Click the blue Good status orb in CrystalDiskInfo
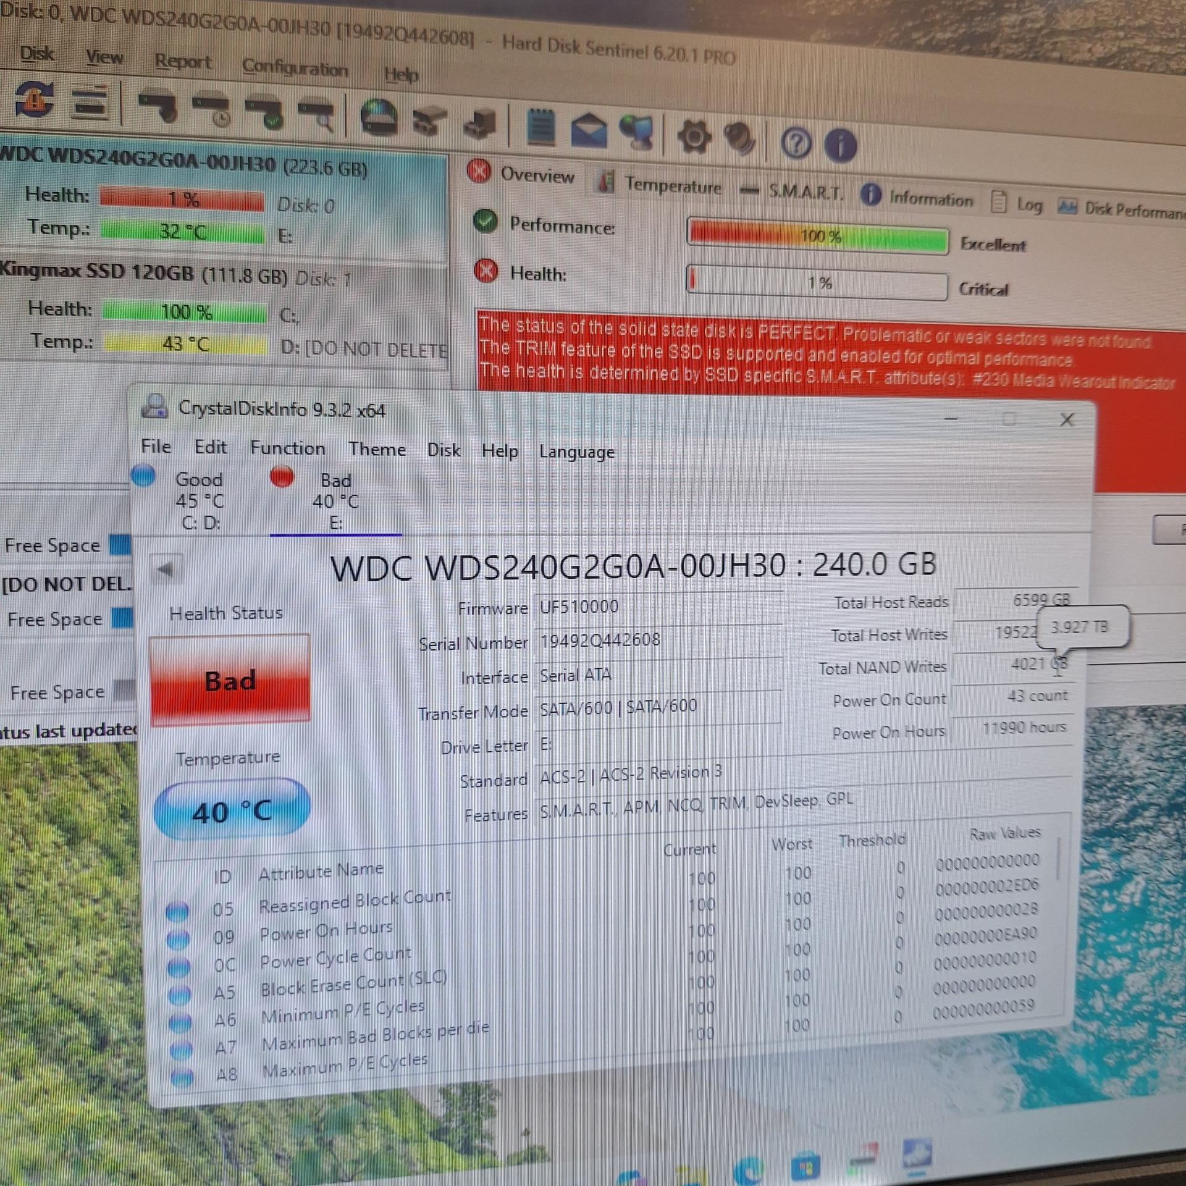Screen dimensions: 1186x1186 [143, 476]
